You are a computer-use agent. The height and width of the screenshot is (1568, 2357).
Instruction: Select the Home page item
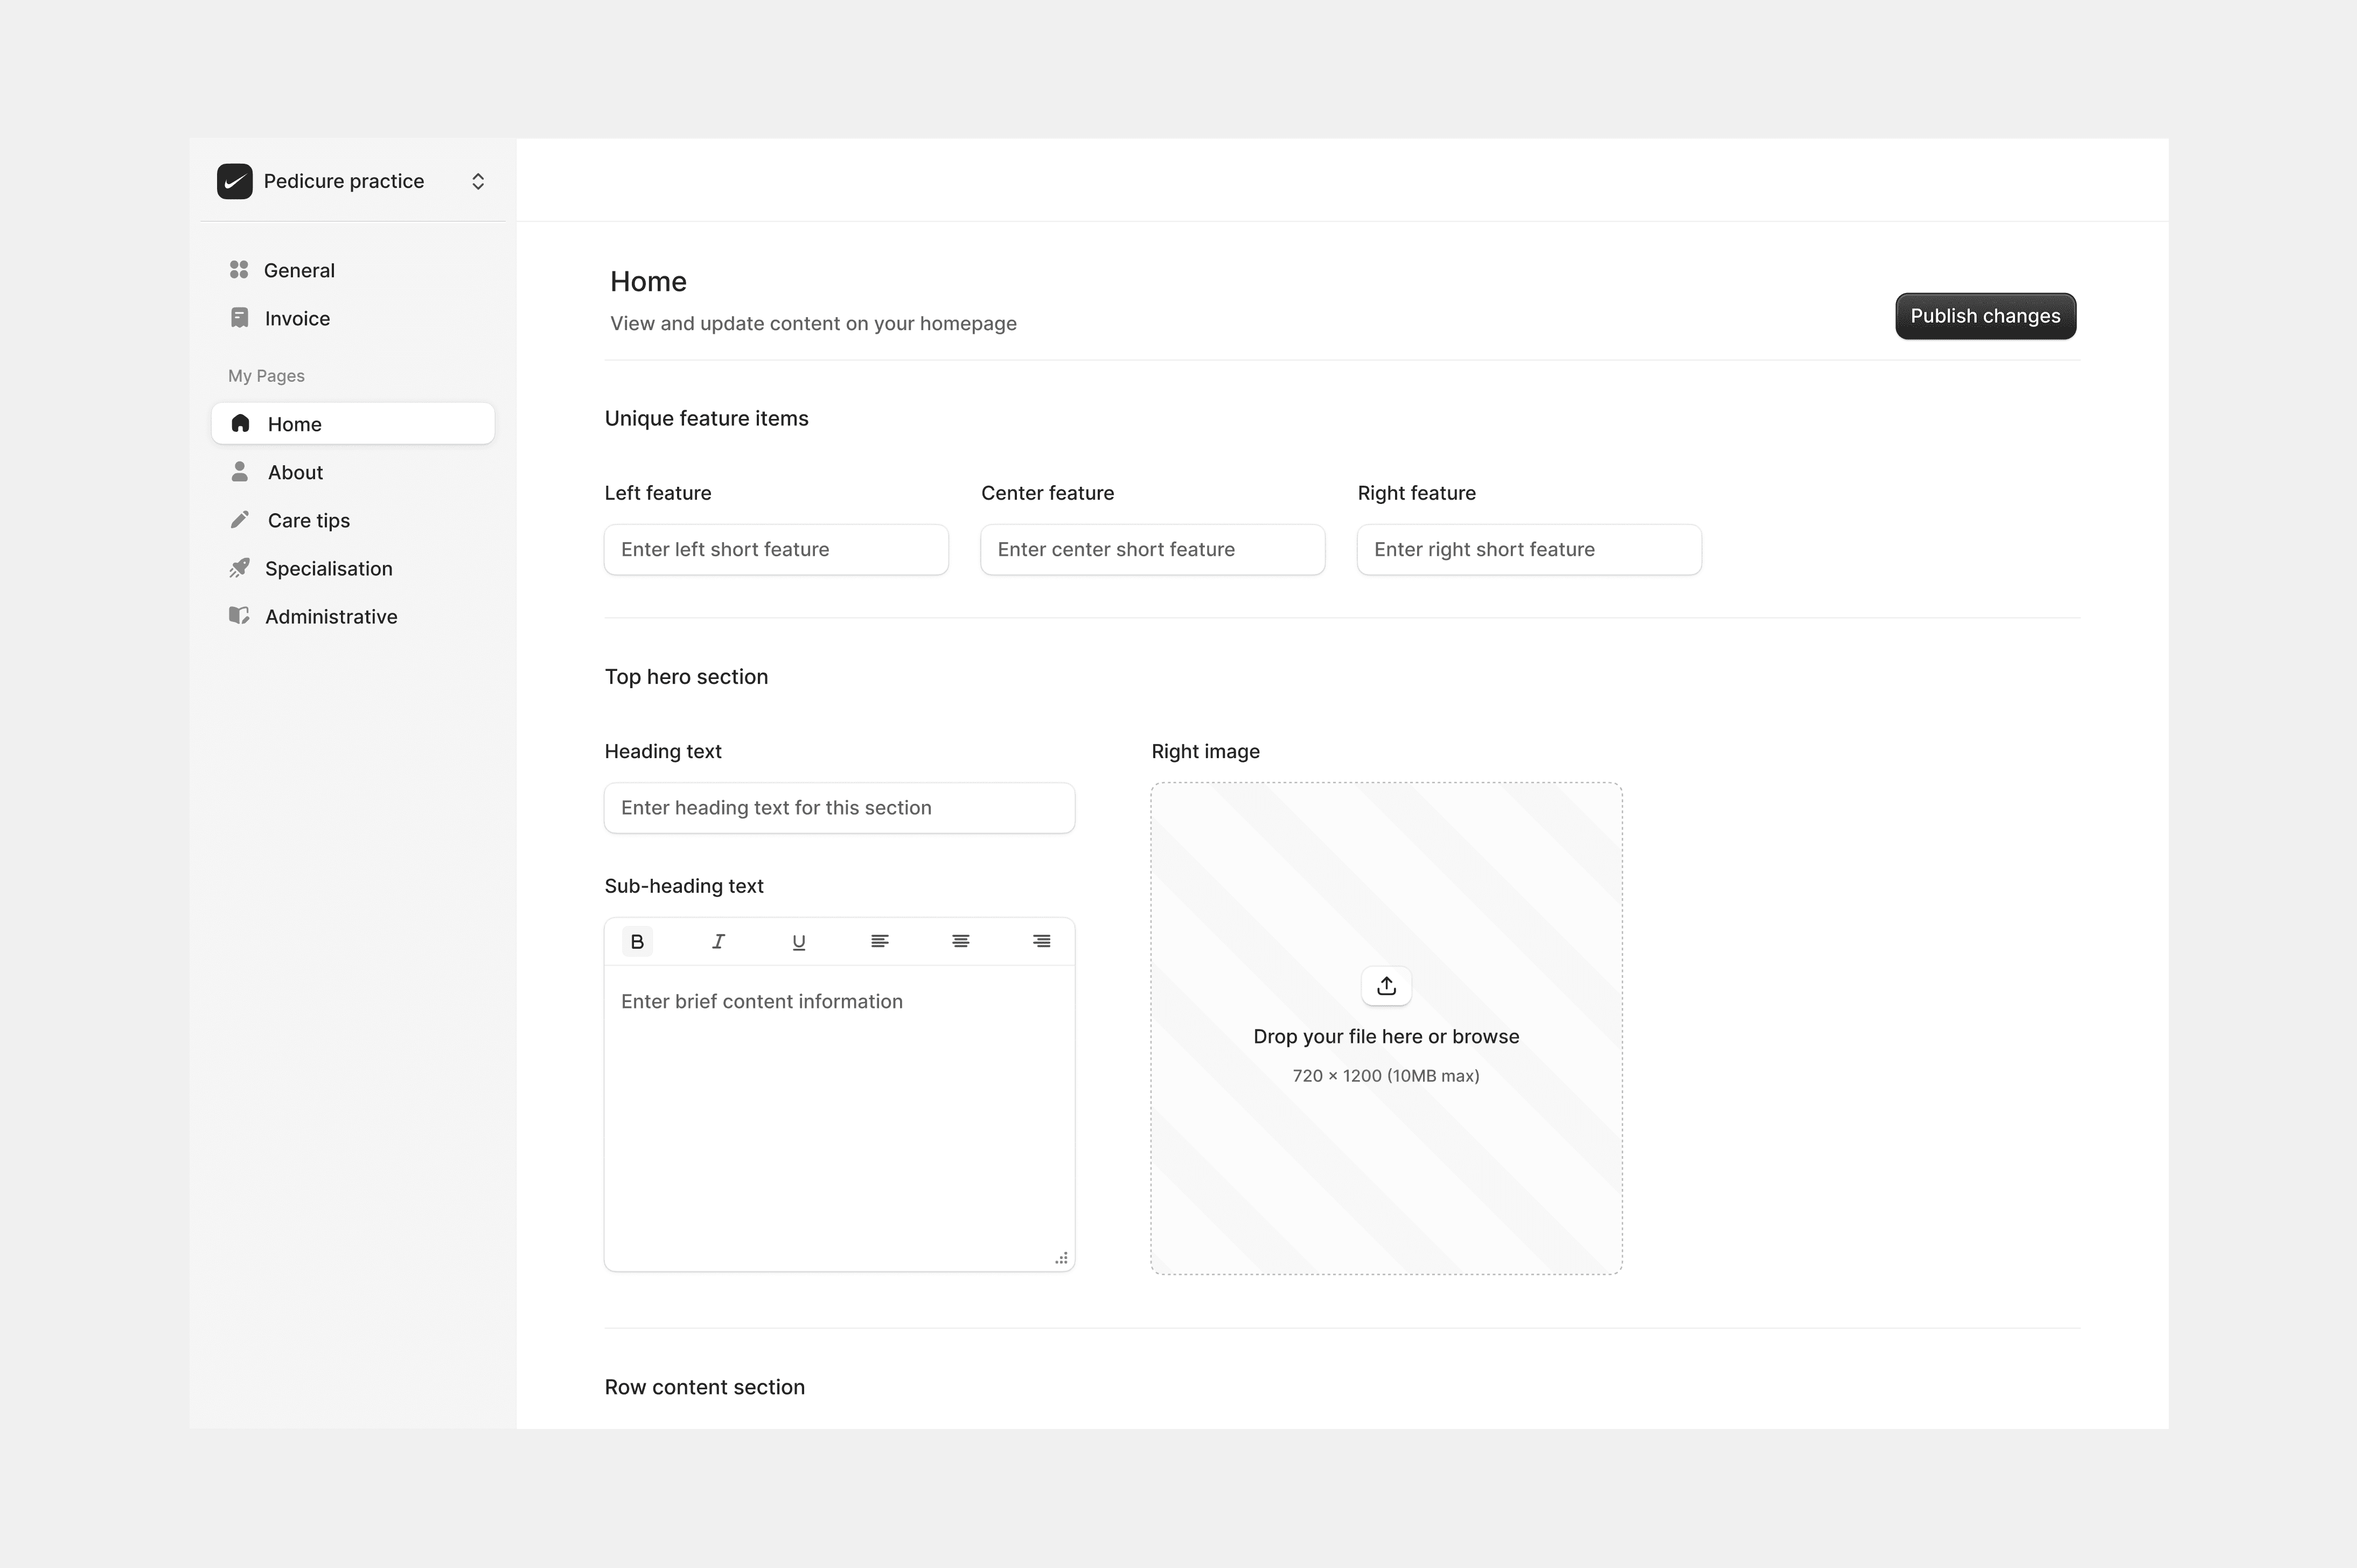pyautogui.click(x=352, y=424)
